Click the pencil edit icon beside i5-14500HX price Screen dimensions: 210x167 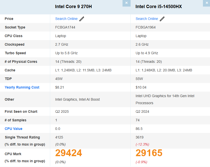point(162,19)
